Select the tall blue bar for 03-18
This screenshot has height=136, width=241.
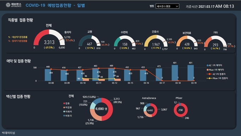click(175, 73)
